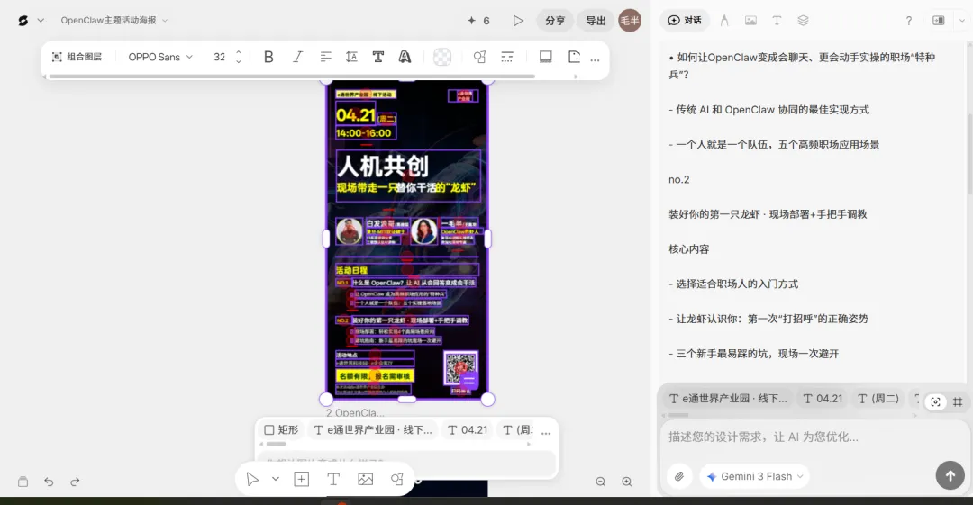
Task: Click the font size field showing 32
Action: (x=219, y=57)
